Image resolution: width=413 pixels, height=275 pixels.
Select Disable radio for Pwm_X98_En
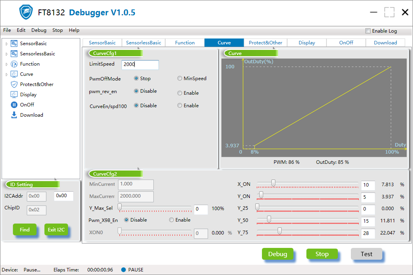126,220
